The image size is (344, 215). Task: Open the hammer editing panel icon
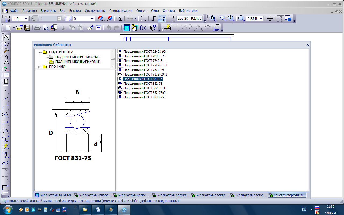6,50
